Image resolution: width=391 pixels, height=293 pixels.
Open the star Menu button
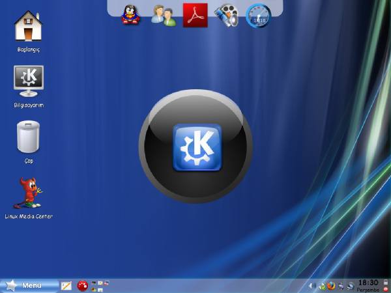pyautogui.click(x=29, y=286)
